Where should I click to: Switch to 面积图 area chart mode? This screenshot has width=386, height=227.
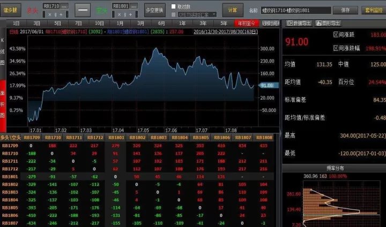(3, 104)
